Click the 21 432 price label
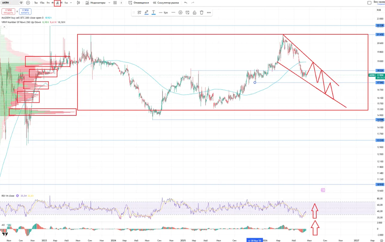Image resolution: width=385 pixels, height=242 pixels. click(x=380, y=35)
